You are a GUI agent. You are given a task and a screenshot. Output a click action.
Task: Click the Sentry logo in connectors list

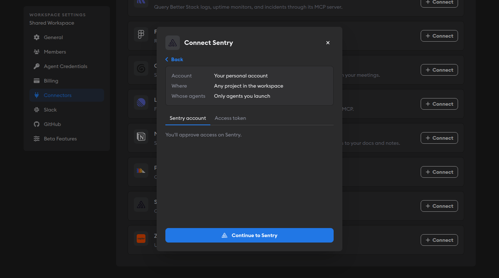[141, 205]
